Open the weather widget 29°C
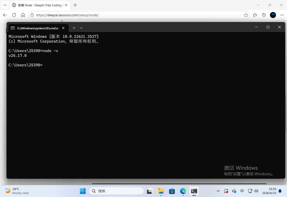Viewport: 287px width, 197px height. pos(17,191)
